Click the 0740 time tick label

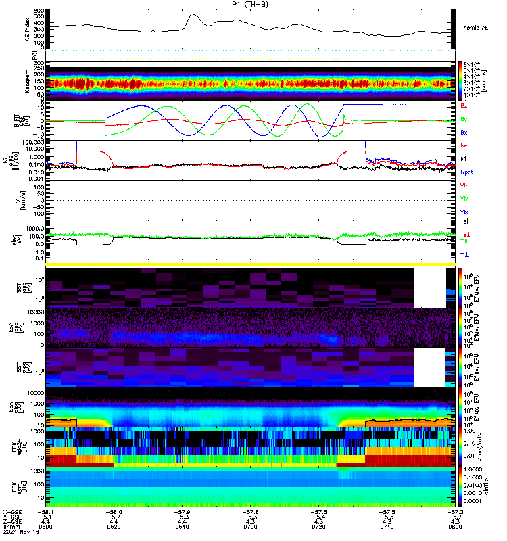click(x=387, y=527)
